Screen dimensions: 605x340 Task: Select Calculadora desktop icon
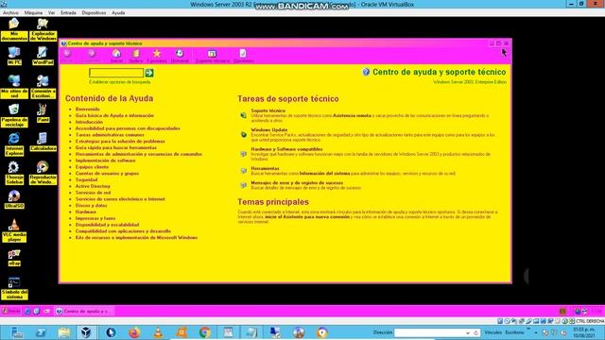[x=43, y=142]
